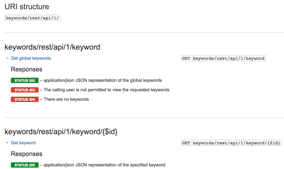284x169 pixels.
Task: Open the Get global keywords link
Action: (31, 58)
